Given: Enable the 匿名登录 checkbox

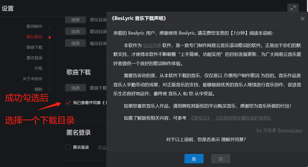Looking at the screenshot, I should coord(68,147).
